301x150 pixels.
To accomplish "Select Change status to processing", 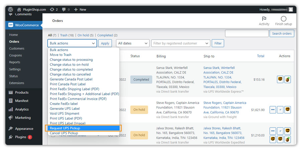I will [x=84, y=60].
